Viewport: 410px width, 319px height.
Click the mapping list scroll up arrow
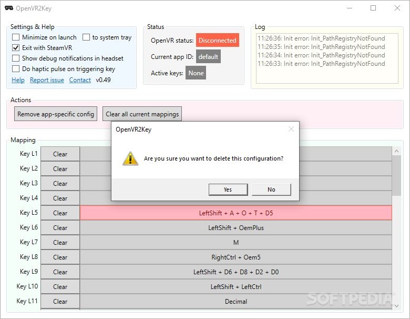pyautogui.click(x=396, y=151)
